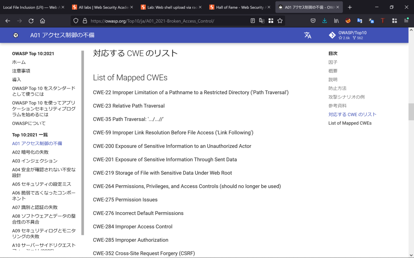This screenshot has height=258, width=414.
Task: Jump to 対応する CWE のリスト in contents
Action: [352, 115]
